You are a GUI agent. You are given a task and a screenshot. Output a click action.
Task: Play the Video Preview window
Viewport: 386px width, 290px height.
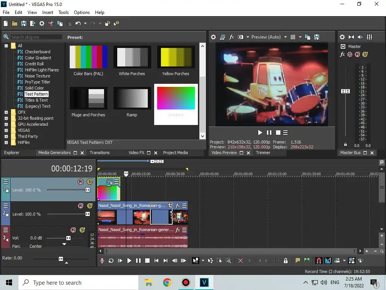(x=260, y=133)
